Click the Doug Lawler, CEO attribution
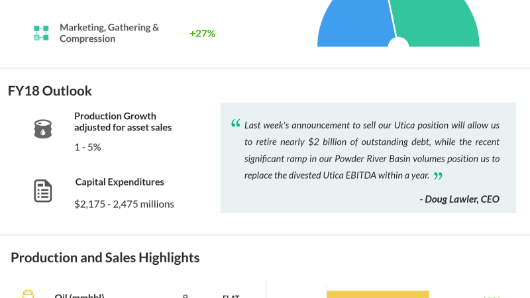The image size is (530, 298). (x=459, y=199)
